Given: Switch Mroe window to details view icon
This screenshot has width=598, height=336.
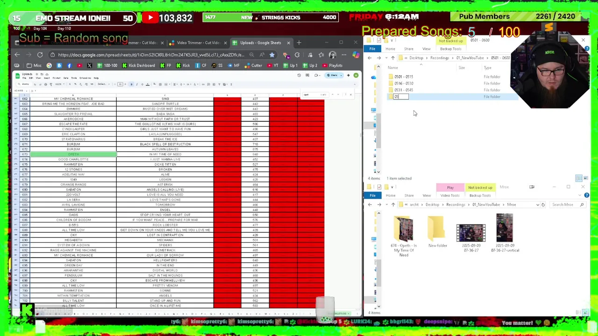Looking at the screenshot, I should [579, 312].
